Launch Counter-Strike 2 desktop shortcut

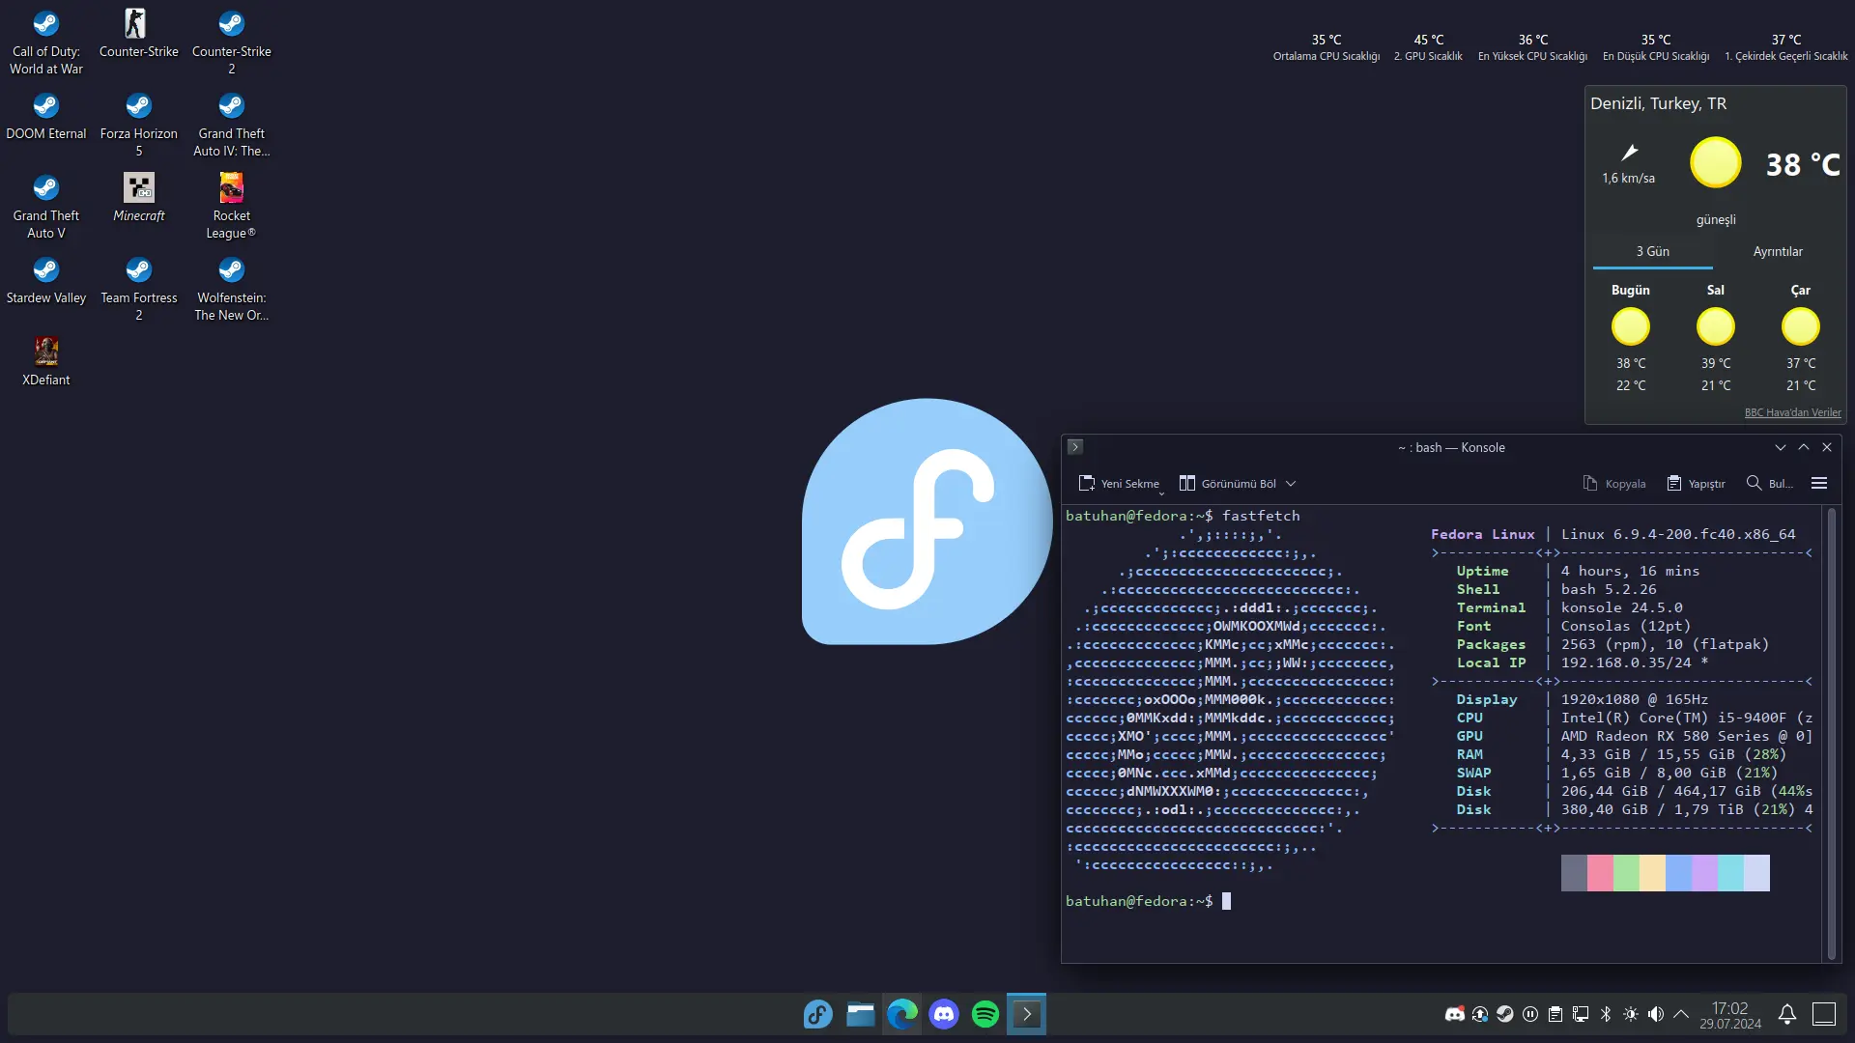coord(232,42)
